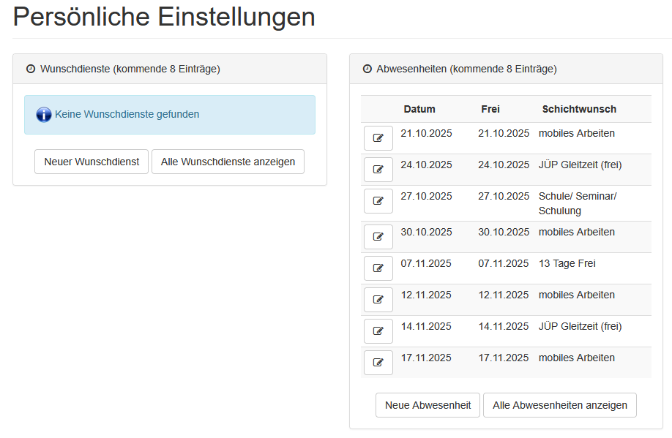Edit the absence on 17.11.2025

click(378, 362)
